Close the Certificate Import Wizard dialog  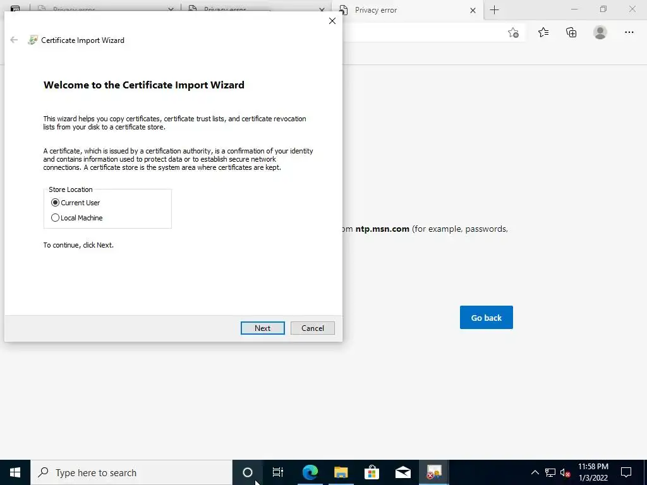coord(332,21)
